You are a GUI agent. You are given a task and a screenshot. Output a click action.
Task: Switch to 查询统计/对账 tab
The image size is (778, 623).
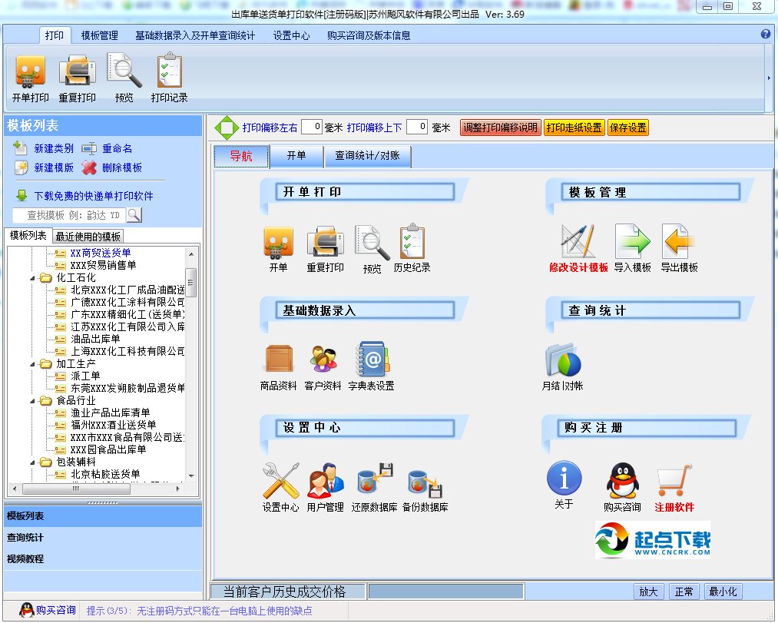tap(367, 156)
